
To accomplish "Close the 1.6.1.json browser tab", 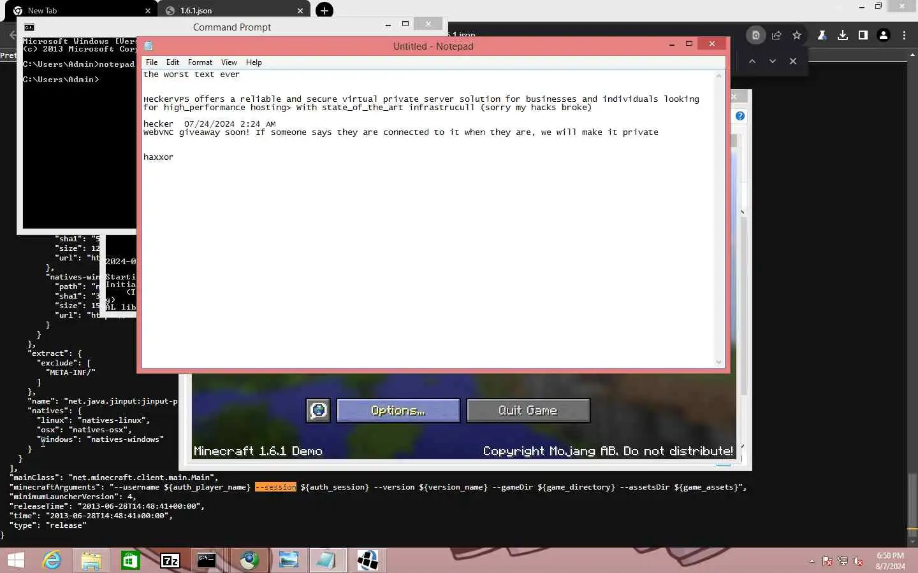I will [300, 11].
